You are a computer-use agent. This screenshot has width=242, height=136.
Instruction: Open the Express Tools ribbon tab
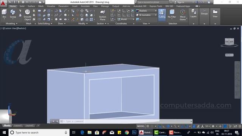tap(156, 6)
